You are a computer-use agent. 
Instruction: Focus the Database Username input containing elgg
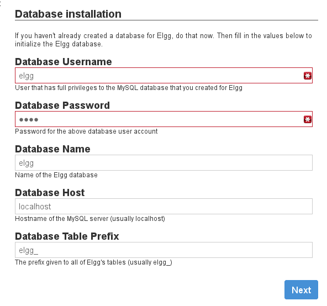pyautogui.click(x=163, y=76)
